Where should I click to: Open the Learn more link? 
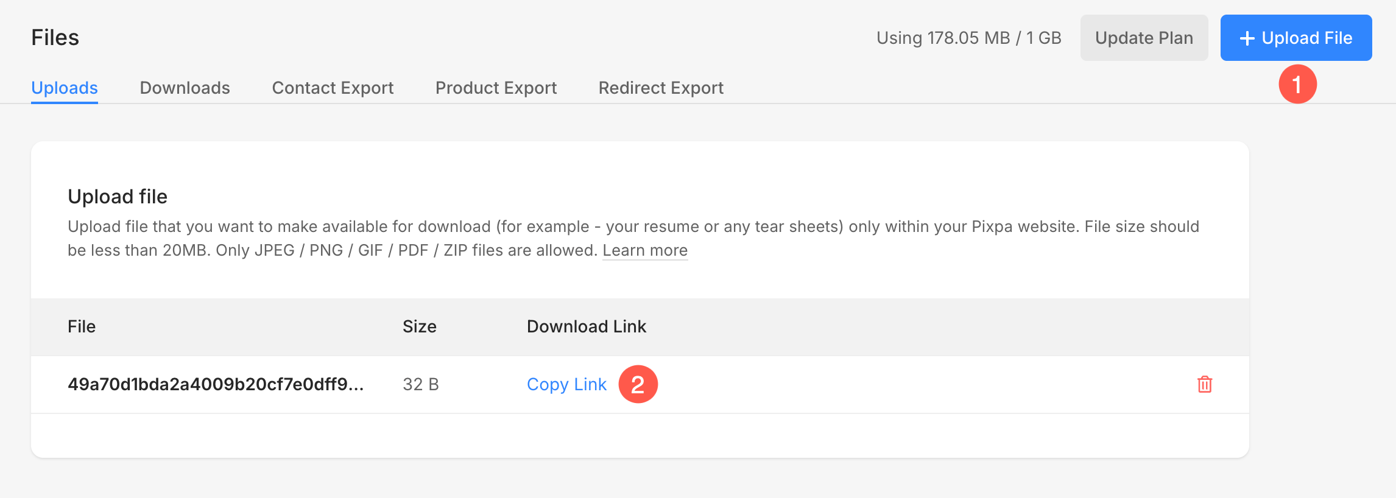(645, 250)
